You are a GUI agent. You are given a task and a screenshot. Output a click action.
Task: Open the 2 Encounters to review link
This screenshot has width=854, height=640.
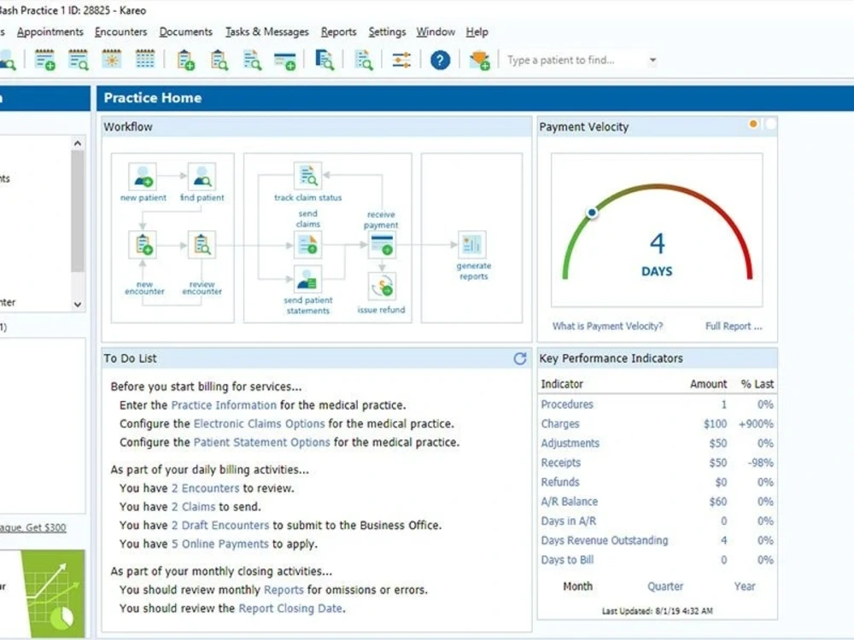click(205, 488)
